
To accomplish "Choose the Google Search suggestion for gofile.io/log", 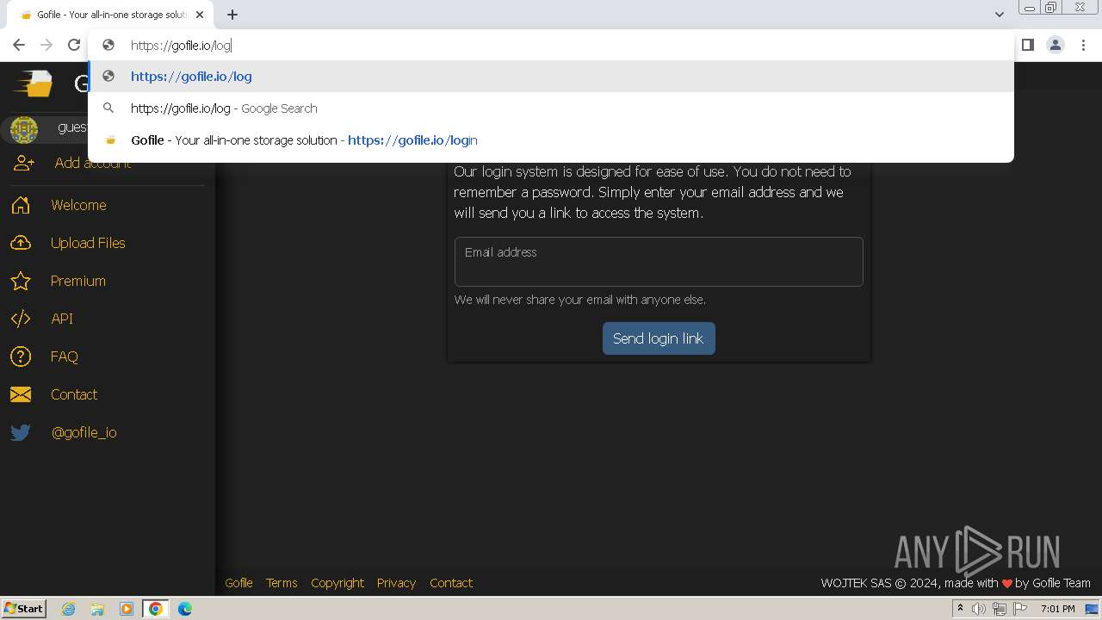I will [551, 108].
